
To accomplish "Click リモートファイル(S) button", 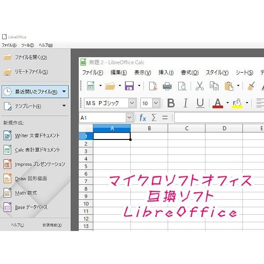I will [35, 72].
